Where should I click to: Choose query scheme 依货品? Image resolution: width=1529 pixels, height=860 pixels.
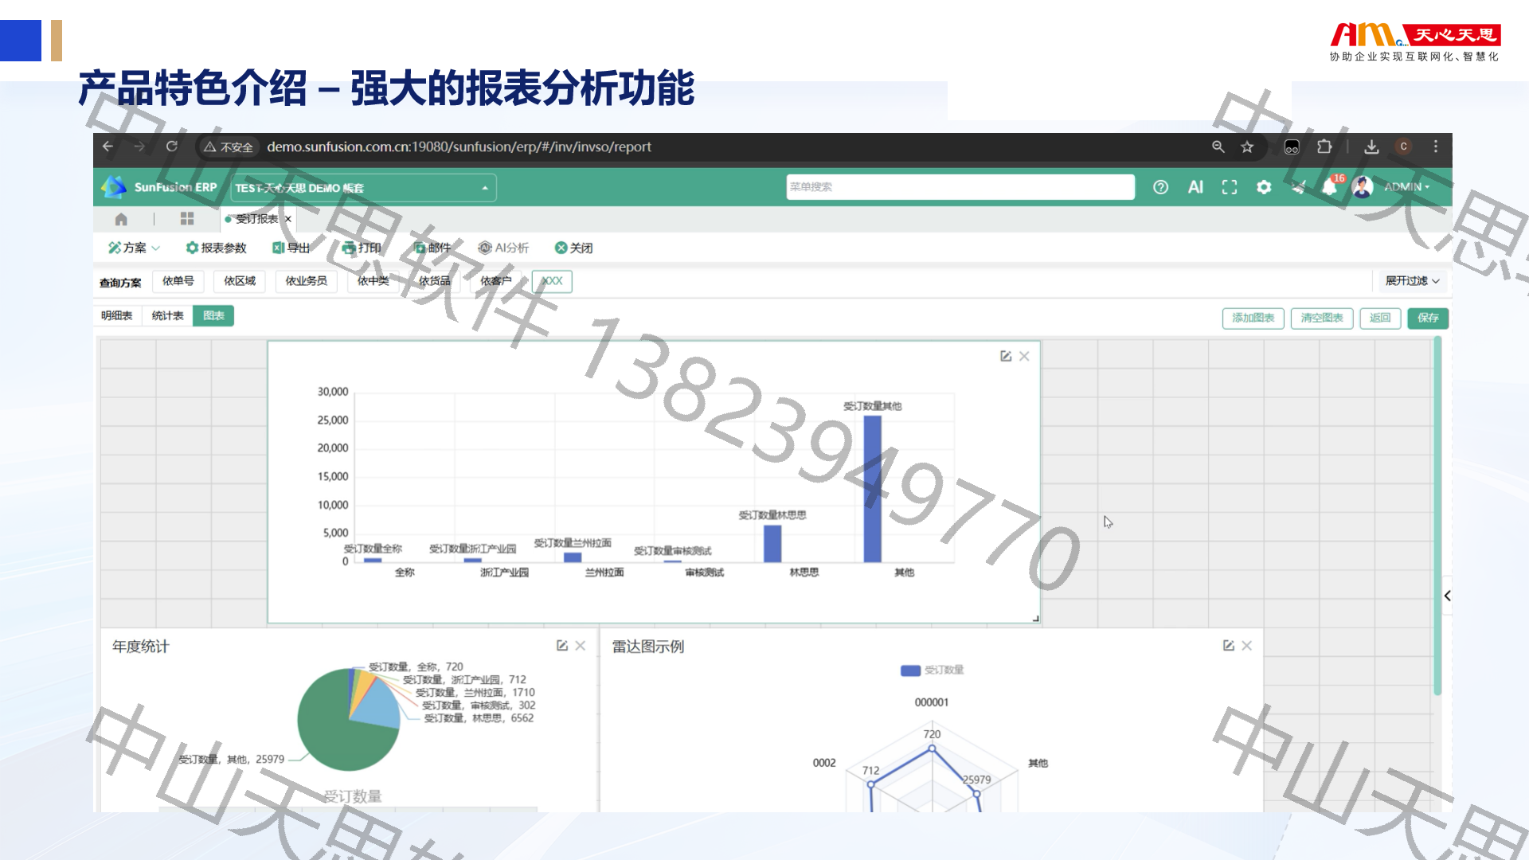[434, 281]
